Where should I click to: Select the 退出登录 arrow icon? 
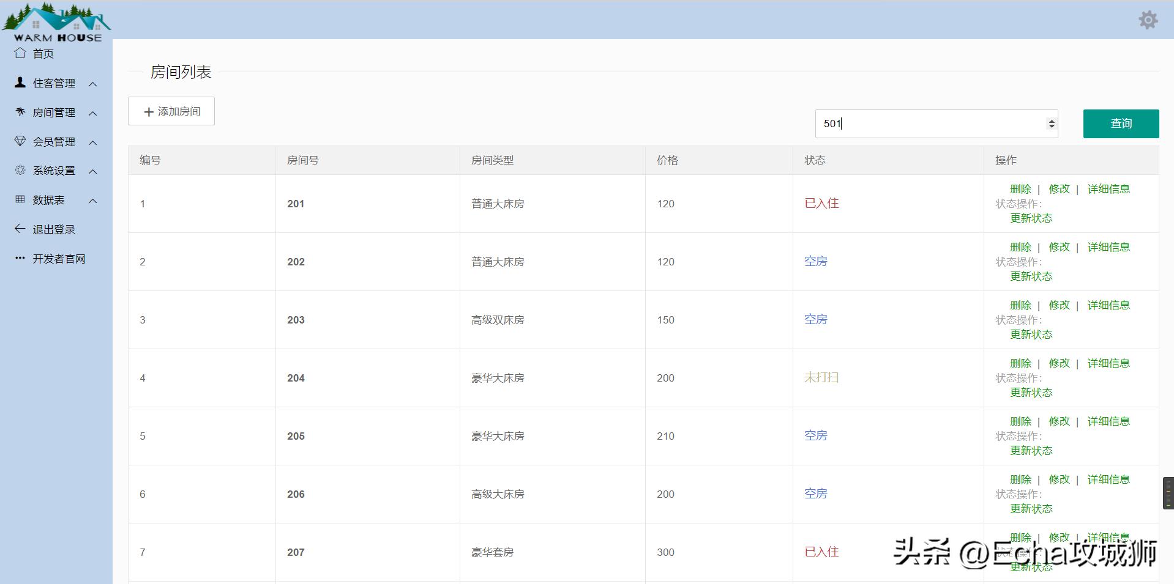pyautogui.click(x=19, y=229)
